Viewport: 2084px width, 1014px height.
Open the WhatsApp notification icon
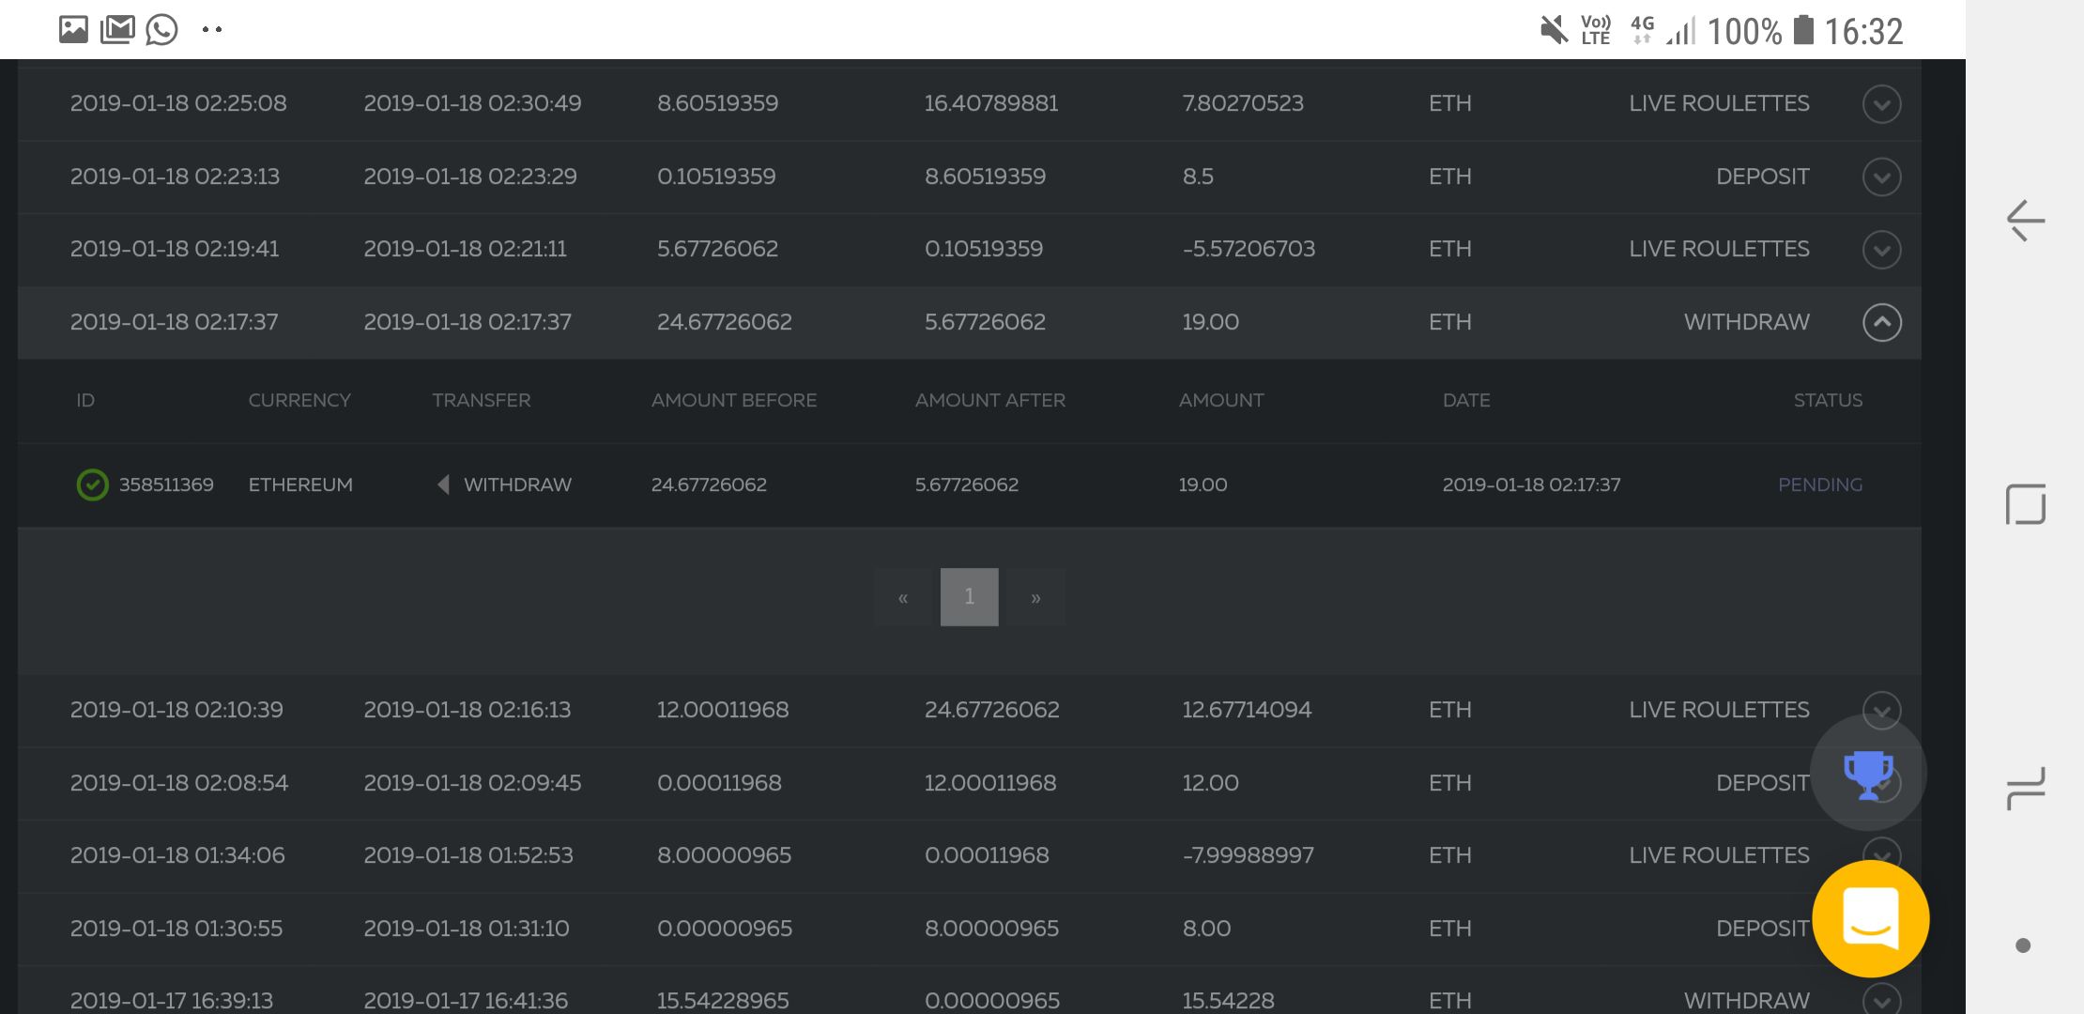click(161, 29)
